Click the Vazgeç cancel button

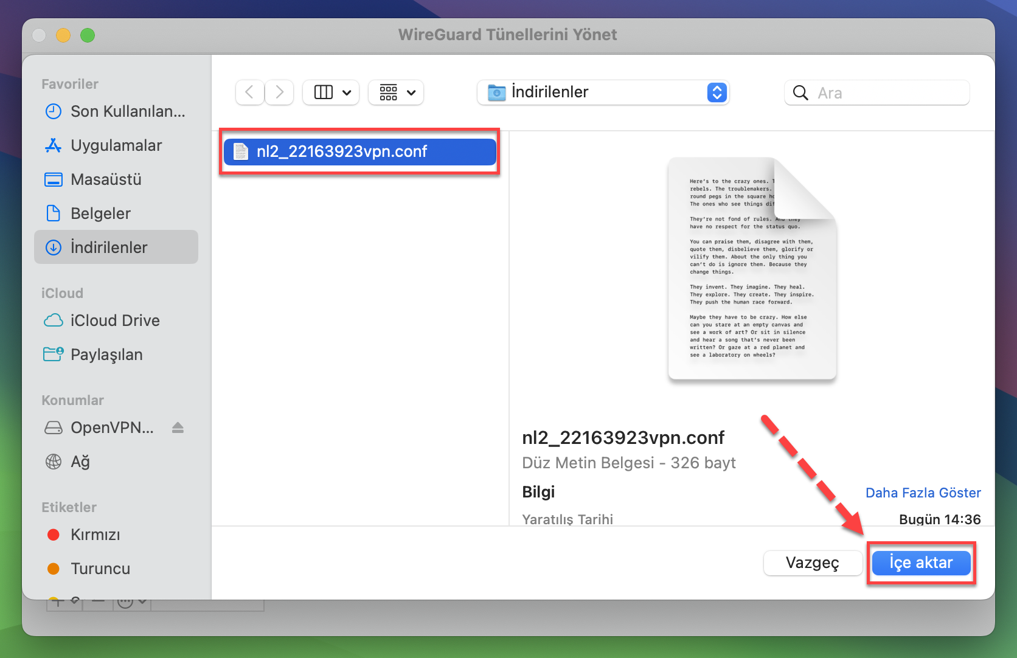click(x=812, y=563)
